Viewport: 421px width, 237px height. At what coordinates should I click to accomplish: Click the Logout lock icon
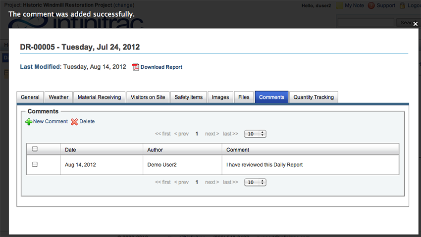402,5
